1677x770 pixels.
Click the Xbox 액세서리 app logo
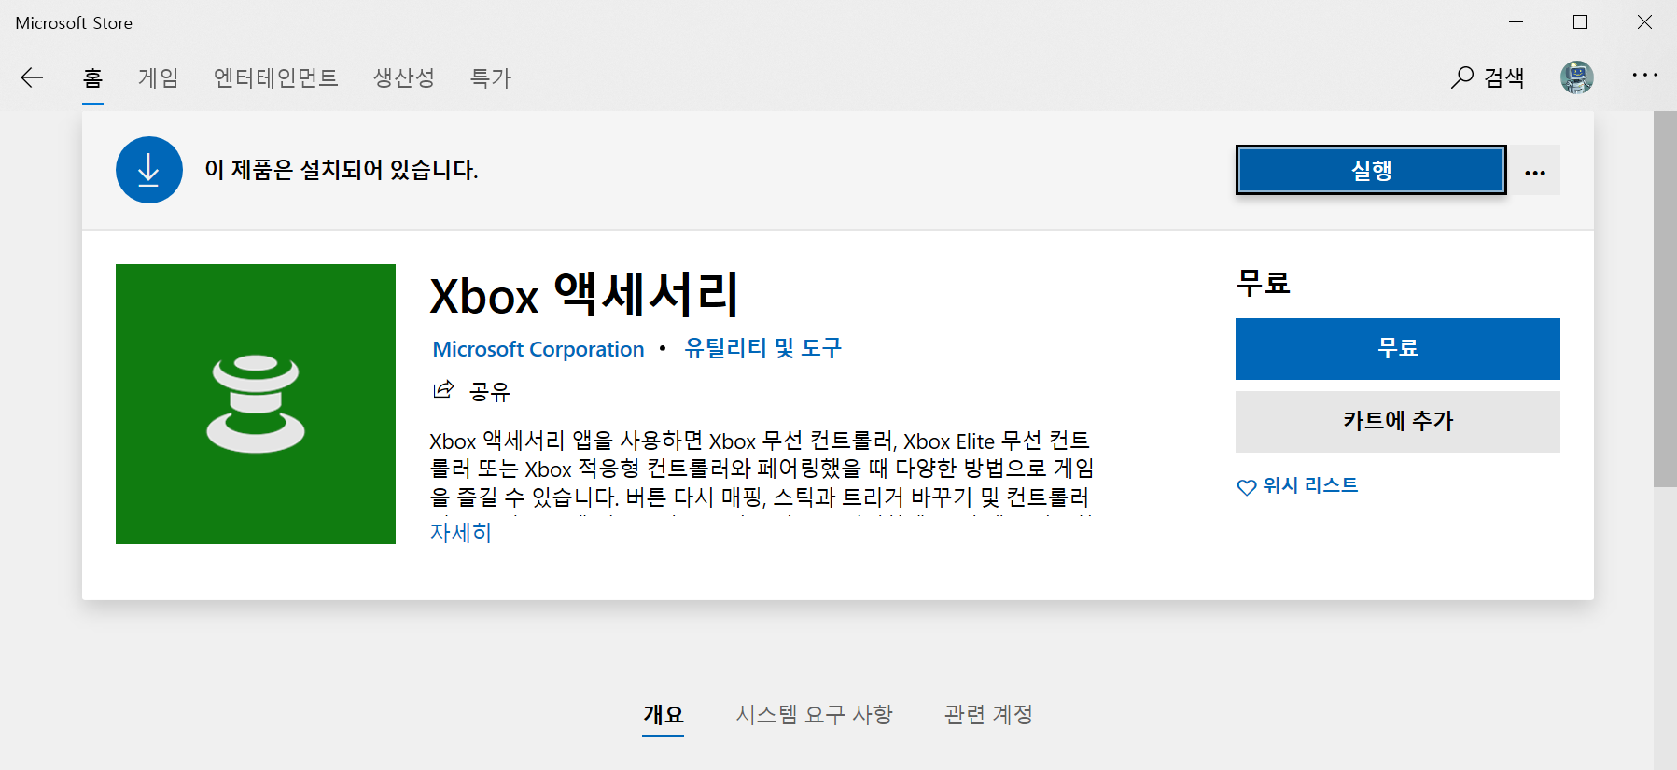click(256, 404)
